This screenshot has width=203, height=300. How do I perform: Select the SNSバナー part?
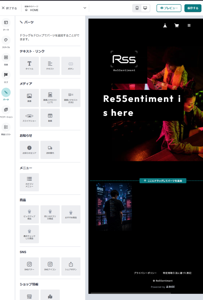click(29, 266)
